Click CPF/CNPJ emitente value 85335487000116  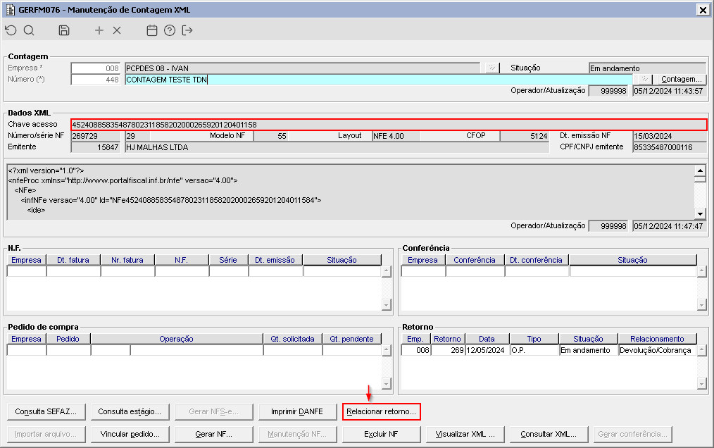[x=670, y=147]
